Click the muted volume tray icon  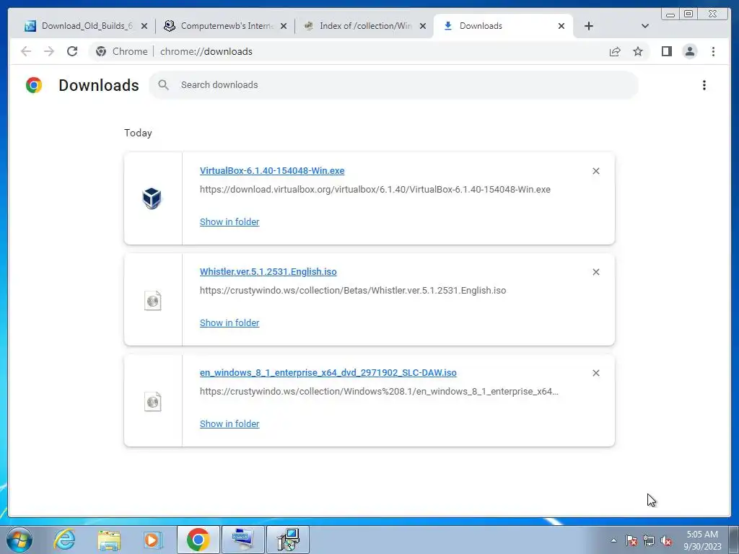[x=666, y=540]
